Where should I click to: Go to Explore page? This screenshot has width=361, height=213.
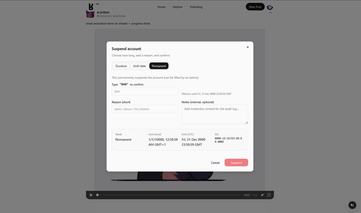(178, 7)
